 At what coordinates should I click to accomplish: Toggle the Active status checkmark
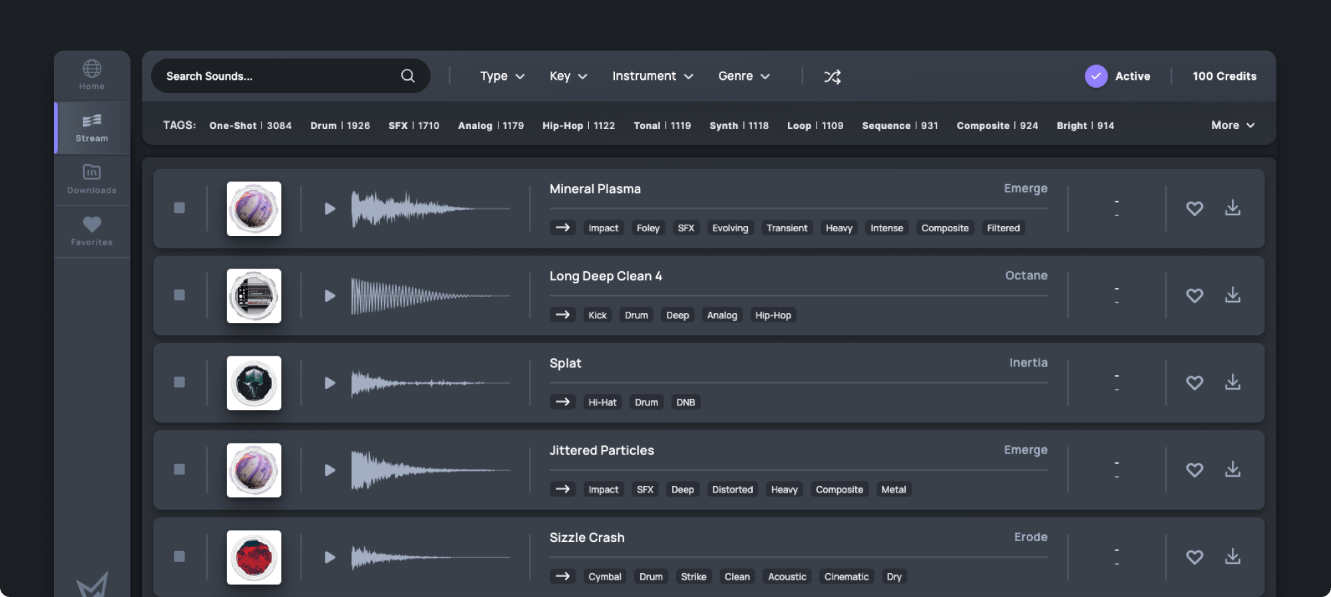(1095, 76)
